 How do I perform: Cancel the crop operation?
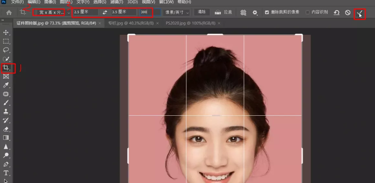point(348,13)
